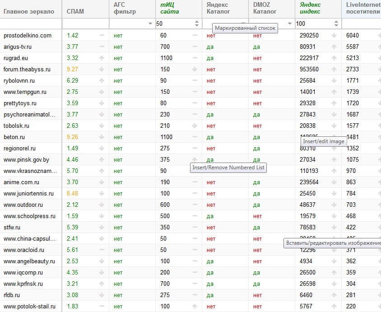Image resolution: width=381 pixels, height=312 pixels.
Task: Click the tobolsk.ru domain row
Action: click(x=16, y=126)
